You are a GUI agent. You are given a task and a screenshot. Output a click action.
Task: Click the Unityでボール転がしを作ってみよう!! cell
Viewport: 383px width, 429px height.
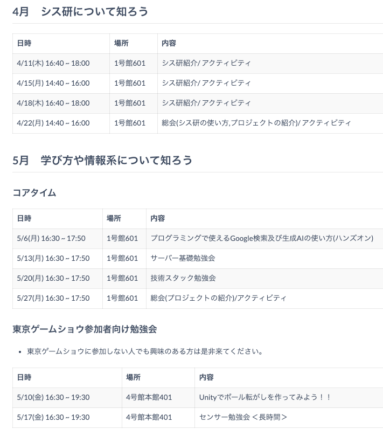265,397
